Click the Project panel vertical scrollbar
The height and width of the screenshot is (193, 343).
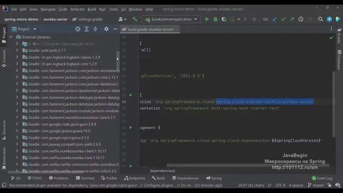(x=118, y=60)
